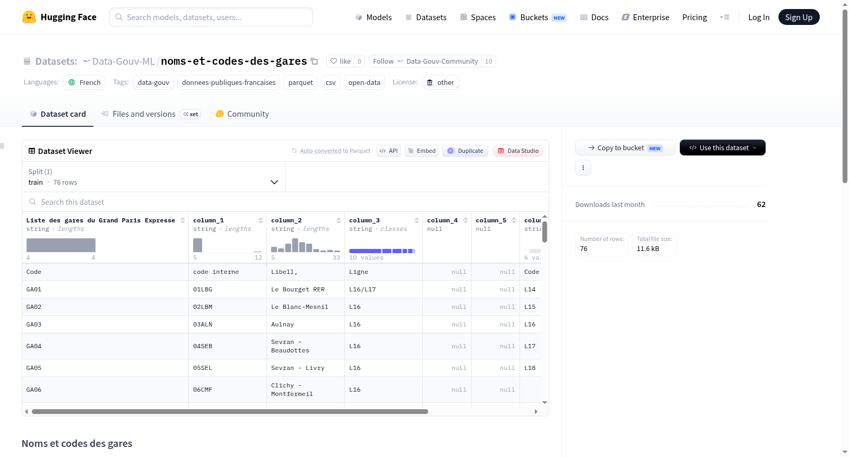Click the parquet tag
The height and width of the screenshot is (457, 849).
[300, 82]
